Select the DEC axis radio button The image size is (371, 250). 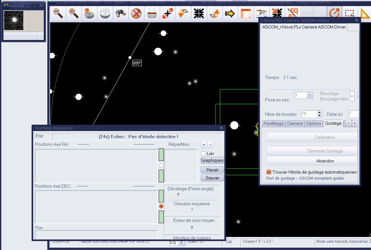click(x=161, y=206)
